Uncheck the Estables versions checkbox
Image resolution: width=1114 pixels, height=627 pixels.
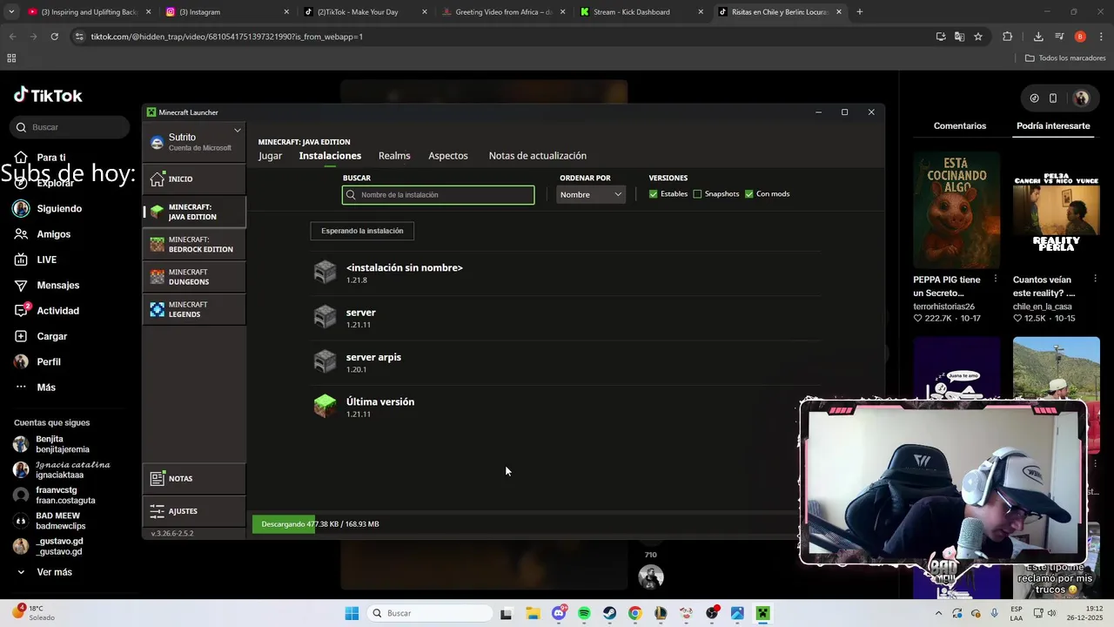653,194
